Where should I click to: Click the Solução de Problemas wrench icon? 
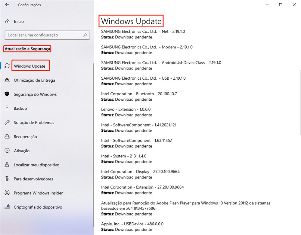[x=7, y=122]
